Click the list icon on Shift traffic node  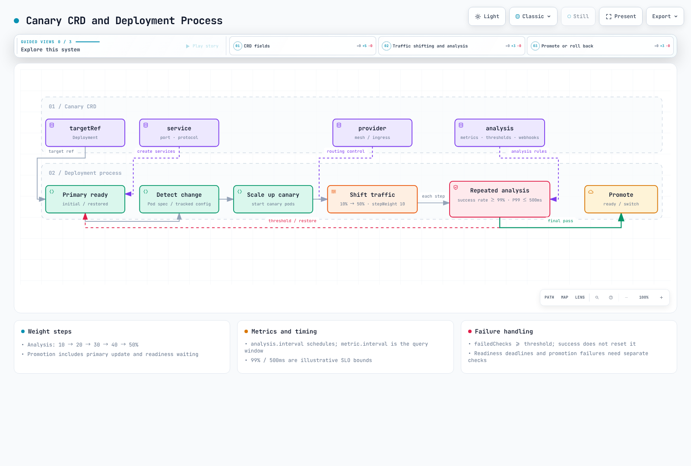333,192
